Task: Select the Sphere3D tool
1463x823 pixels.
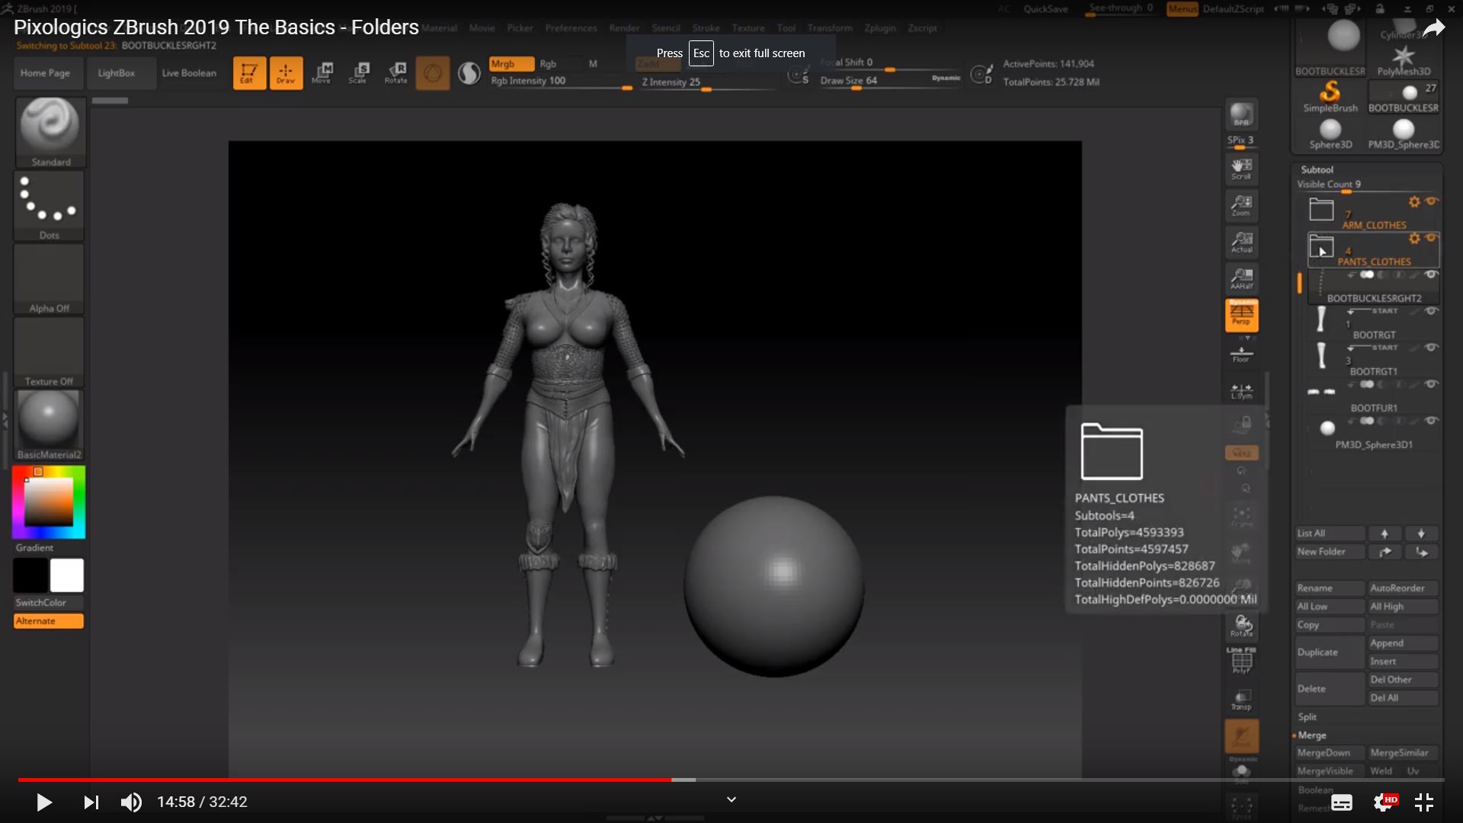Action: tap(1330, 134)
